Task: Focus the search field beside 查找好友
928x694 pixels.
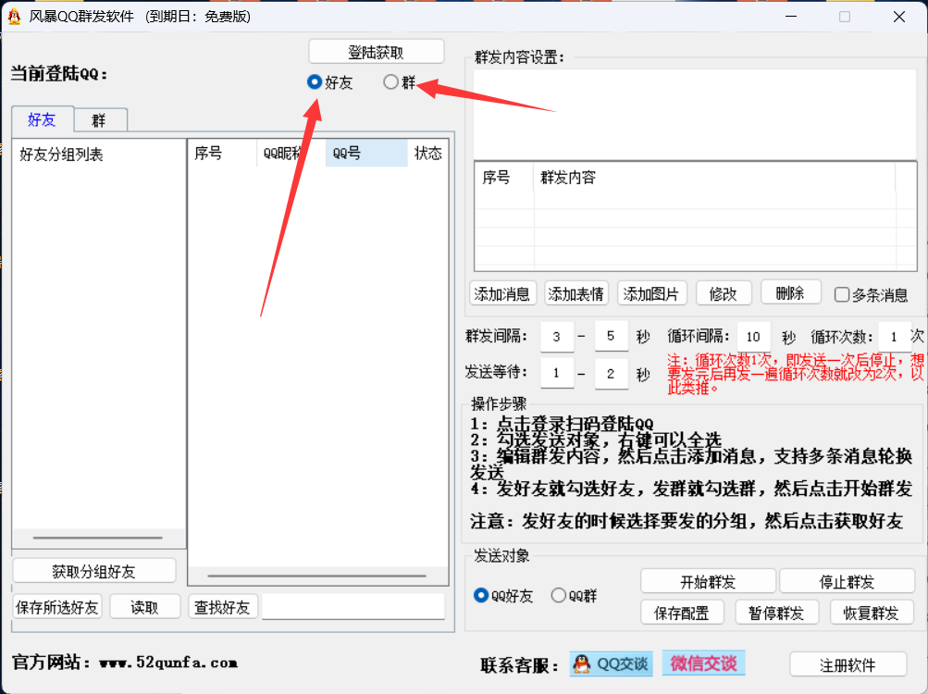Action: tap(353, 607)
